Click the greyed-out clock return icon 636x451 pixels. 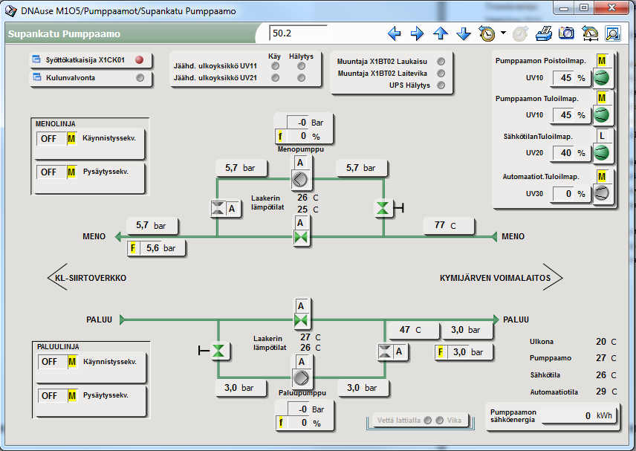click(x=520, y=33)
